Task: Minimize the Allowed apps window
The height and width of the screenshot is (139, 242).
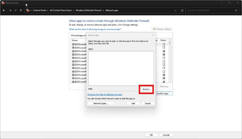Action: click(221, 3)
